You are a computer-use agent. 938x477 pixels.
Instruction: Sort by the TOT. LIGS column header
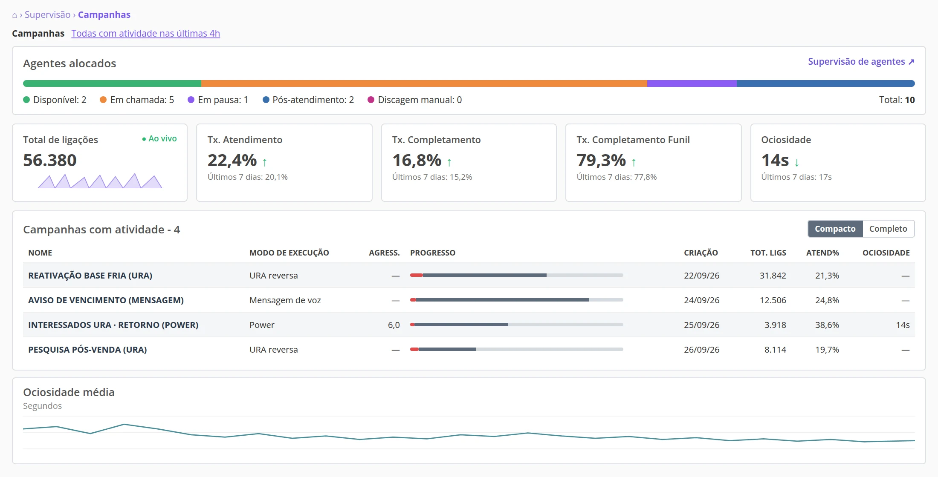pyautogui.click(x=768, y=253)
